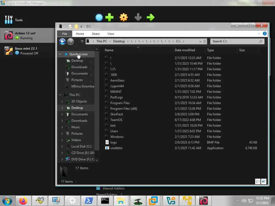Switch to Details view layout button

point(258,182)
